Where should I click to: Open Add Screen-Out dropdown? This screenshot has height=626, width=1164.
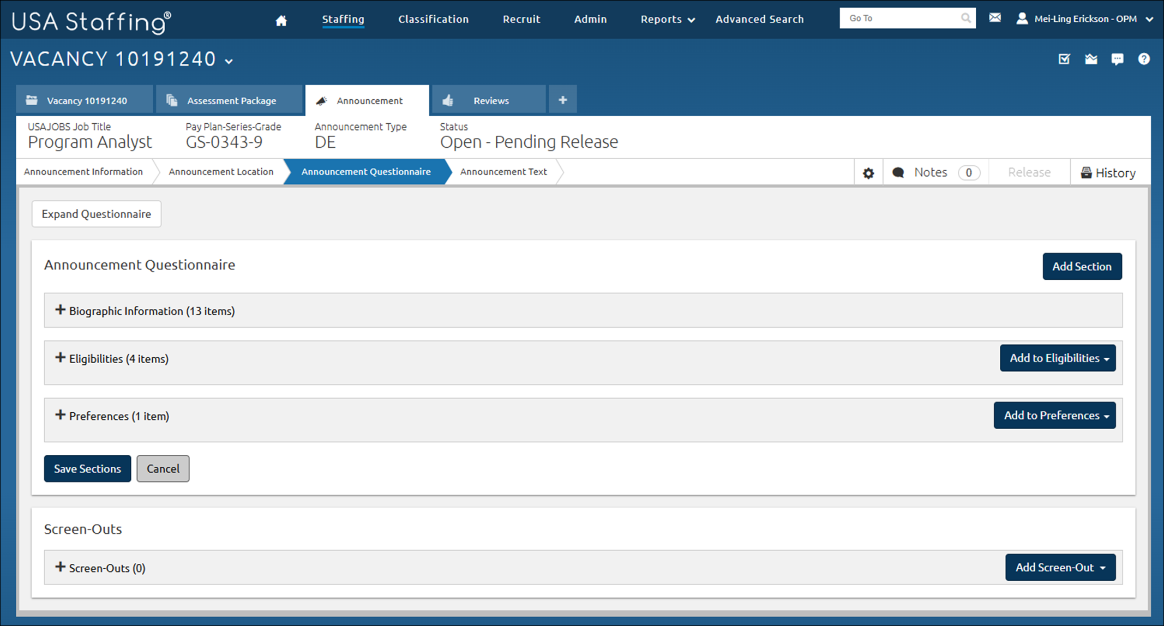pyautogui.click(x=1060, y=567)
